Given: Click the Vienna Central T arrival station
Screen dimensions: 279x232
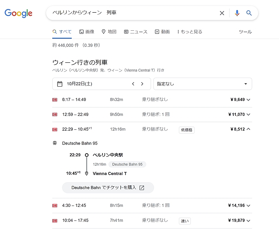Looking at the screenshot, I should tap(110, 174).
